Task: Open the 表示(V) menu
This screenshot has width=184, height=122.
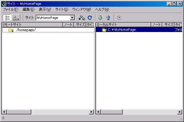Action: (45, 9)
